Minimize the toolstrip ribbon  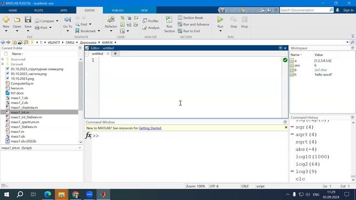353,36
